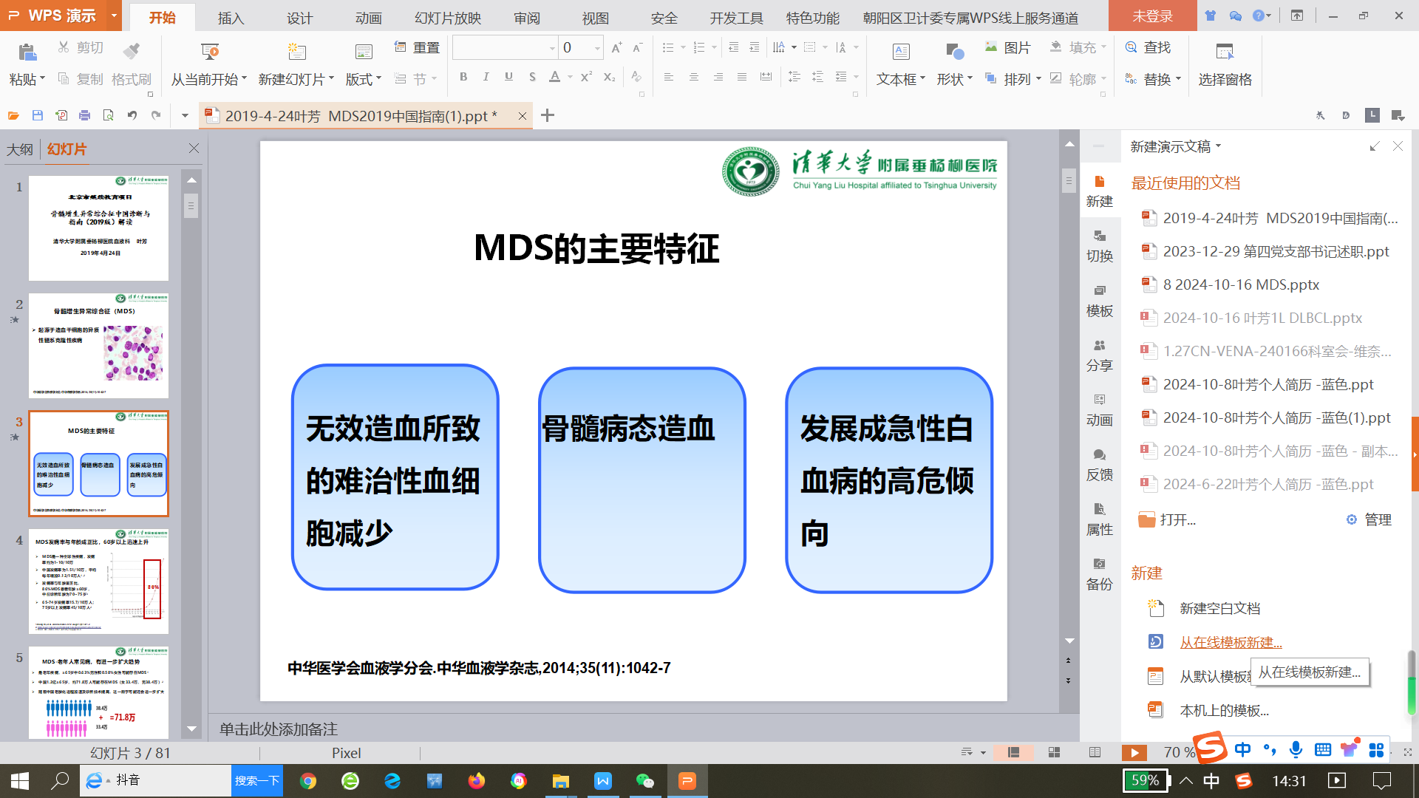Expand the font name combo box

(x=552, y=48)
